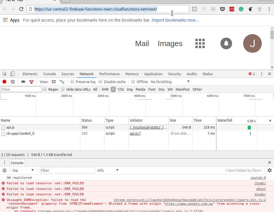Toggle the JS type filter
The width and height of the screenshot is (274, 212).
tap(113, 90)
